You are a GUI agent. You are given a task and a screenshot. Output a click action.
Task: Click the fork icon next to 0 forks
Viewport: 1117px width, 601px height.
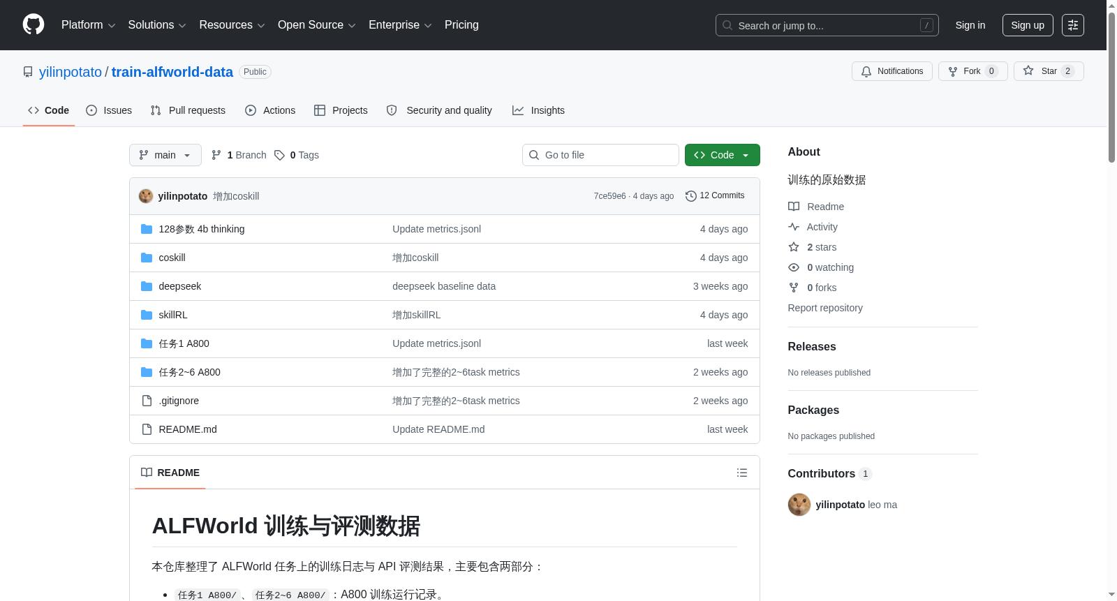point(794,288)
